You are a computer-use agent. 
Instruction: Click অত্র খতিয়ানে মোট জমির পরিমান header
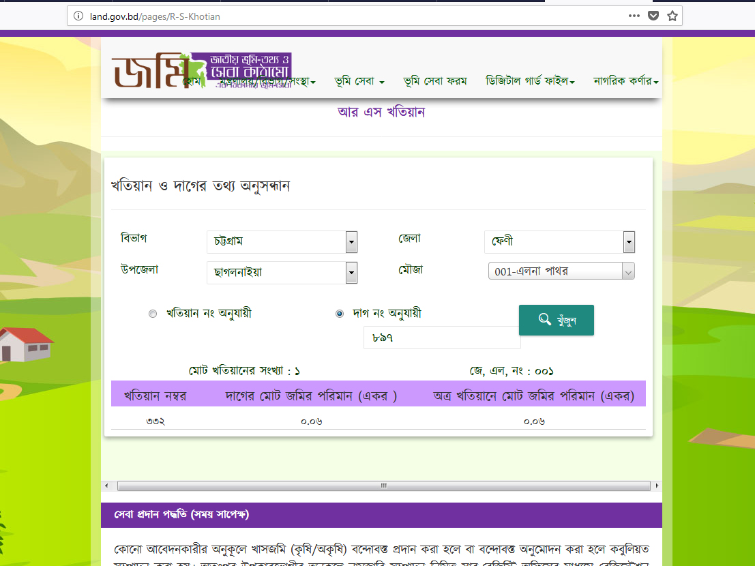pyautogui.click(x=533, y=396)
